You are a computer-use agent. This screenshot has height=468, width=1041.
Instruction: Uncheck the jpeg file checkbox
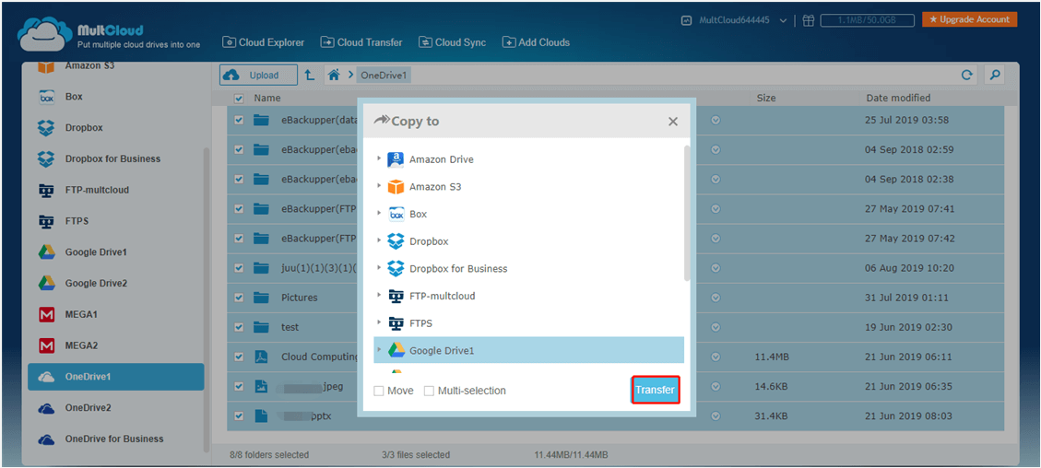coord(239,386)
